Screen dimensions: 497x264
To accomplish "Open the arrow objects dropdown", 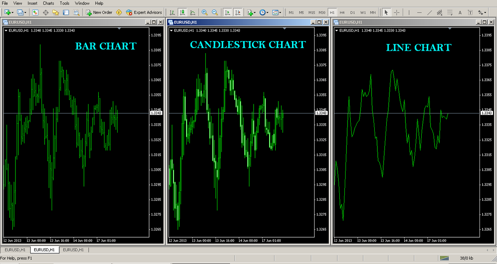I will pyautogui.click(x=485, y=12).
